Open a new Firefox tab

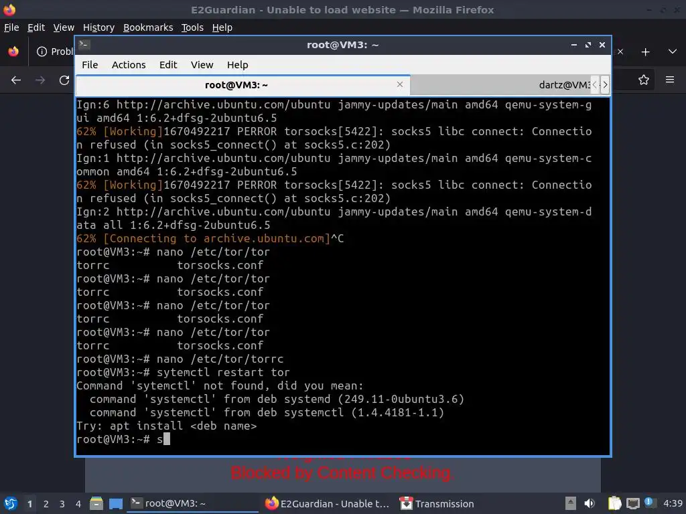point(645,52)
